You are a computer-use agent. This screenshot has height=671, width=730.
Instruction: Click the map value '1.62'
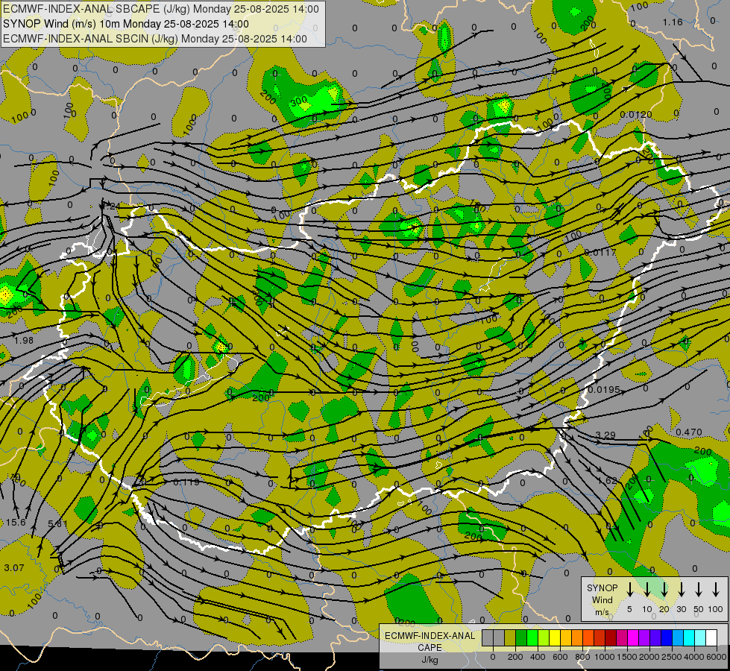click(607, 481)
